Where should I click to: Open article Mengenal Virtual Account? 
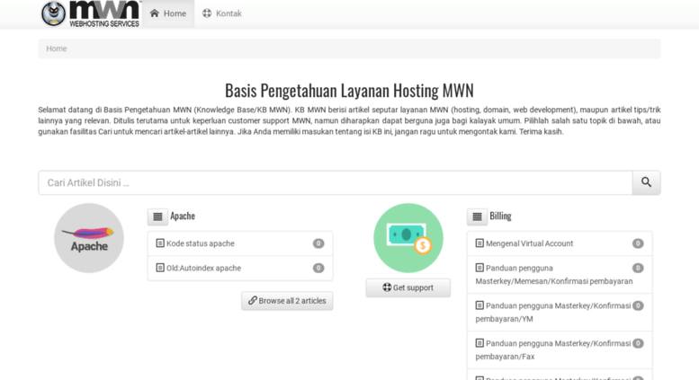click(x=529, y=243)
